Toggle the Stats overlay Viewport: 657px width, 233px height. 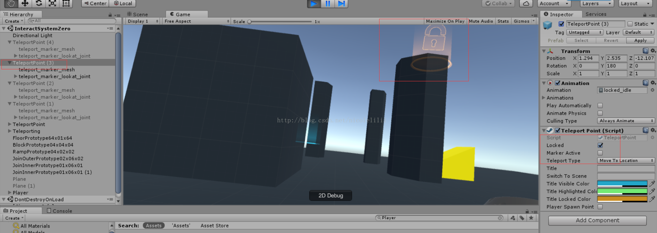click(x=503, y=21)
